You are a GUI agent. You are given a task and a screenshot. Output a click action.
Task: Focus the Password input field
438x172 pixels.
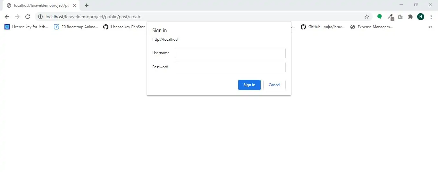[230, 67]
